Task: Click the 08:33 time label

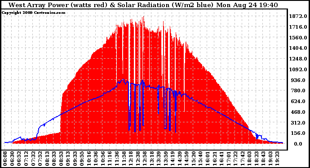Action: point(54,159)
